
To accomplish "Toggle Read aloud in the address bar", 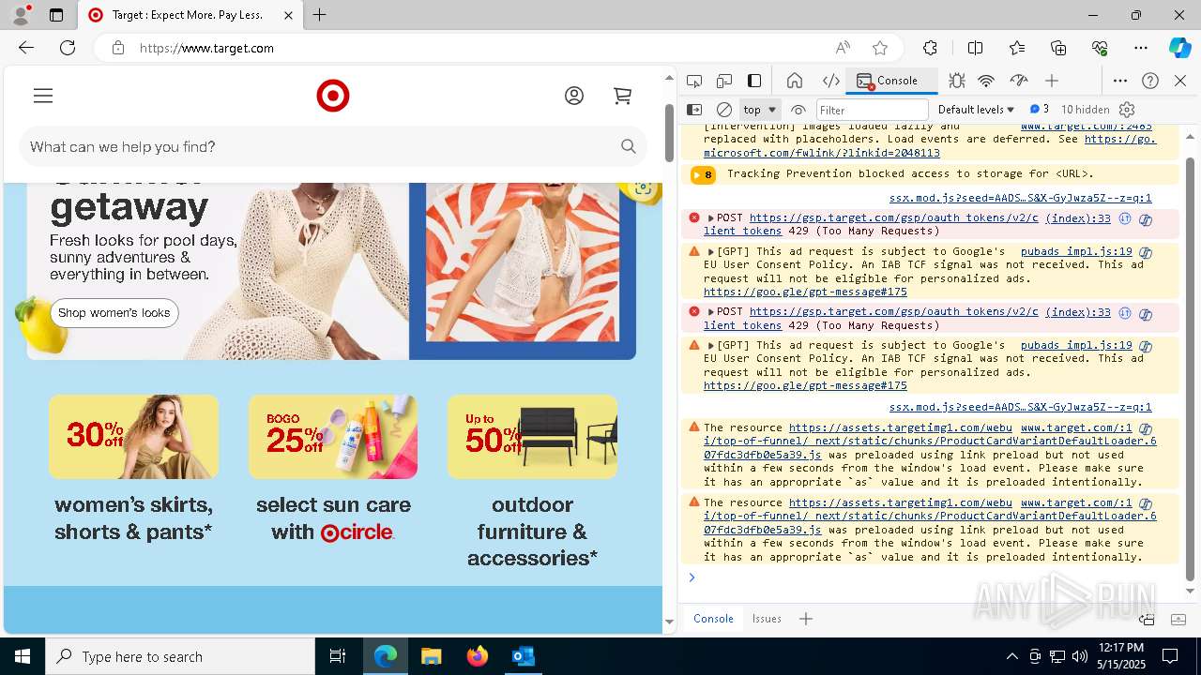I will click(843, 48).
